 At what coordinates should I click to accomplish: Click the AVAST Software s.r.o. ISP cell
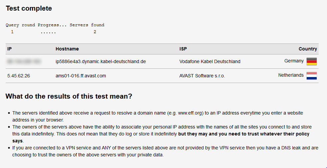[x=202, y=76]
